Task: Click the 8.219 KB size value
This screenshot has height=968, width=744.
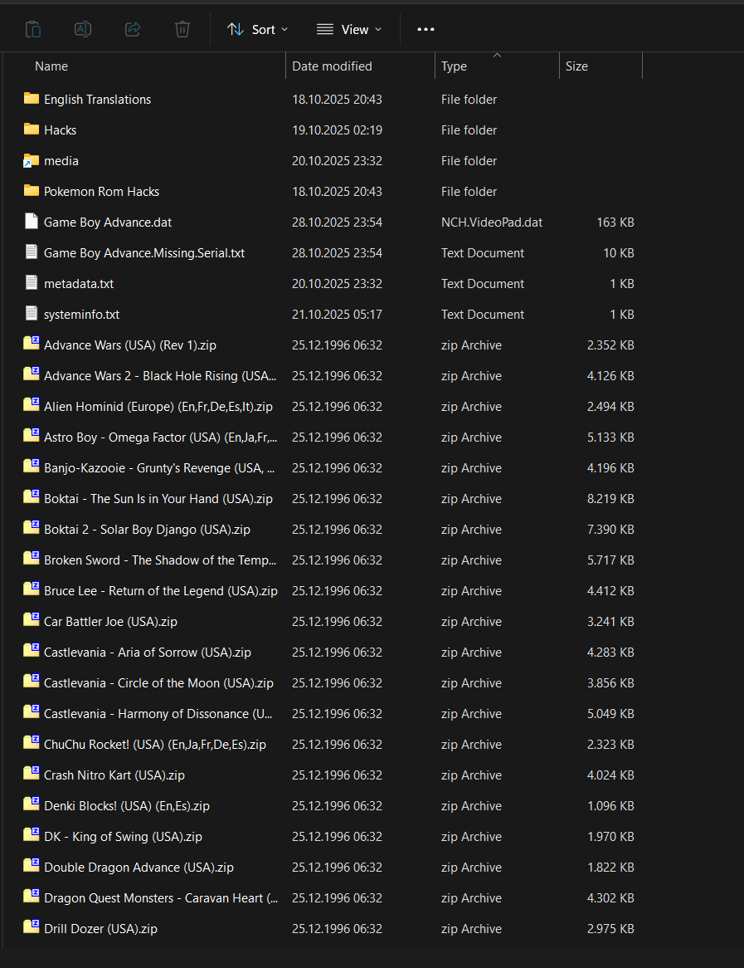Action: point(610,499)
